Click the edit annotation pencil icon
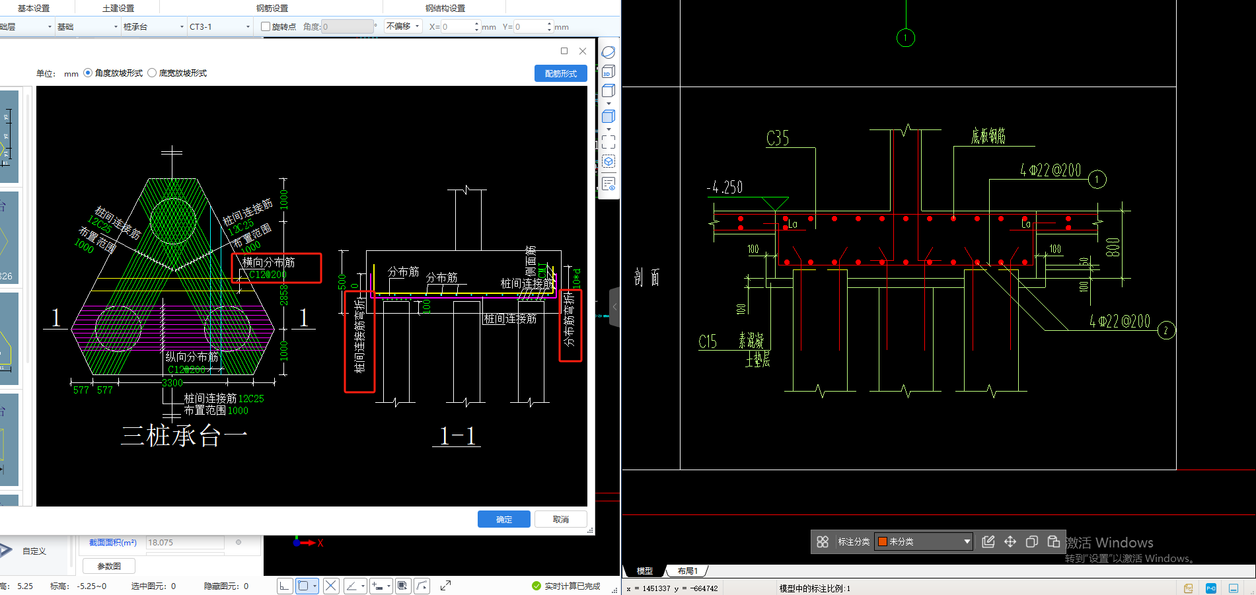 tap(988, 542)
